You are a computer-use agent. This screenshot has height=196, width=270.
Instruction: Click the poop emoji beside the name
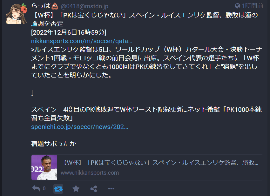click(x=55, y=6)
